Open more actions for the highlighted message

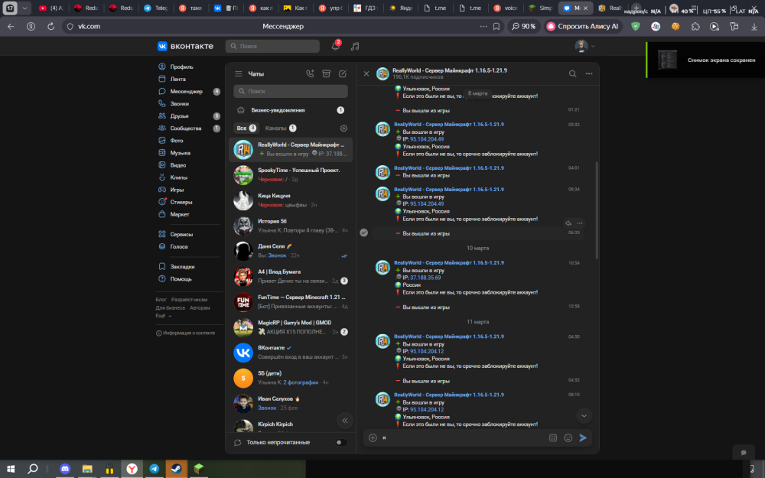coord(580,223)
